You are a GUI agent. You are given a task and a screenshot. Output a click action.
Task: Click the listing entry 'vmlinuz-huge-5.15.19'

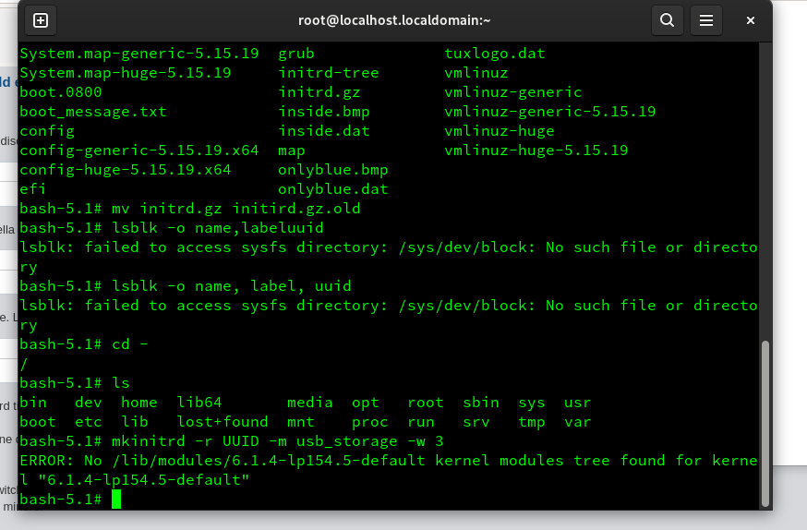pyautogui.click(x=536, y=151)
